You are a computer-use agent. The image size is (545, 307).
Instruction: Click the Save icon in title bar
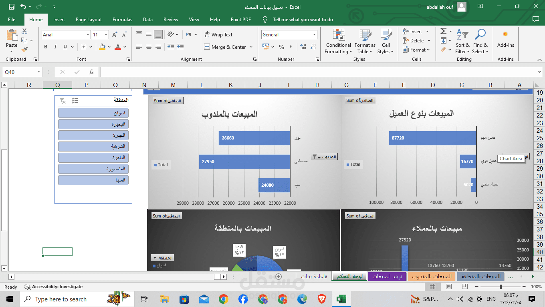11,7
